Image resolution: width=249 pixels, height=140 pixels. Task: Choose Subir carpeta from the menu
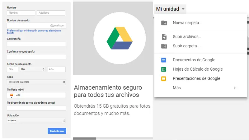201,46
